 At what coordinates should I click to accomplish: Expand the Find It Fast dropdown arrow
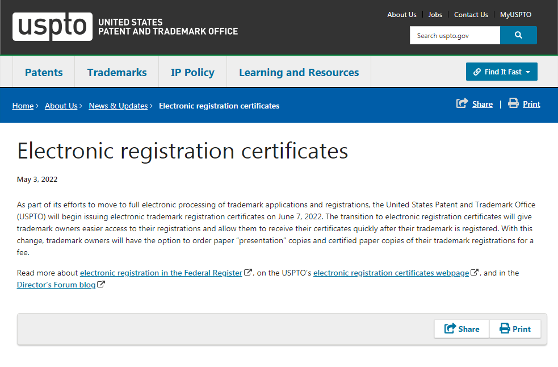click(528, 72)
